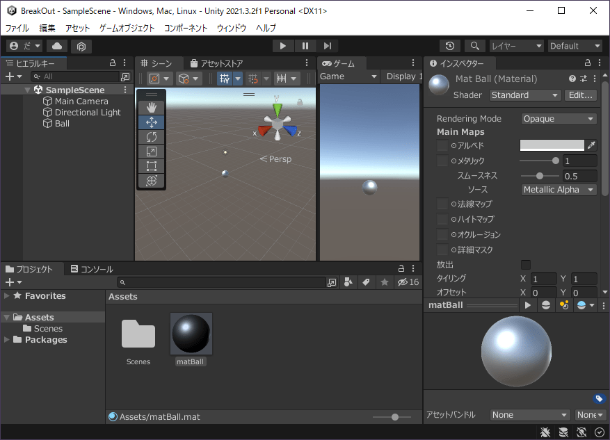Select the Hand view tool

tap(152, 108)
